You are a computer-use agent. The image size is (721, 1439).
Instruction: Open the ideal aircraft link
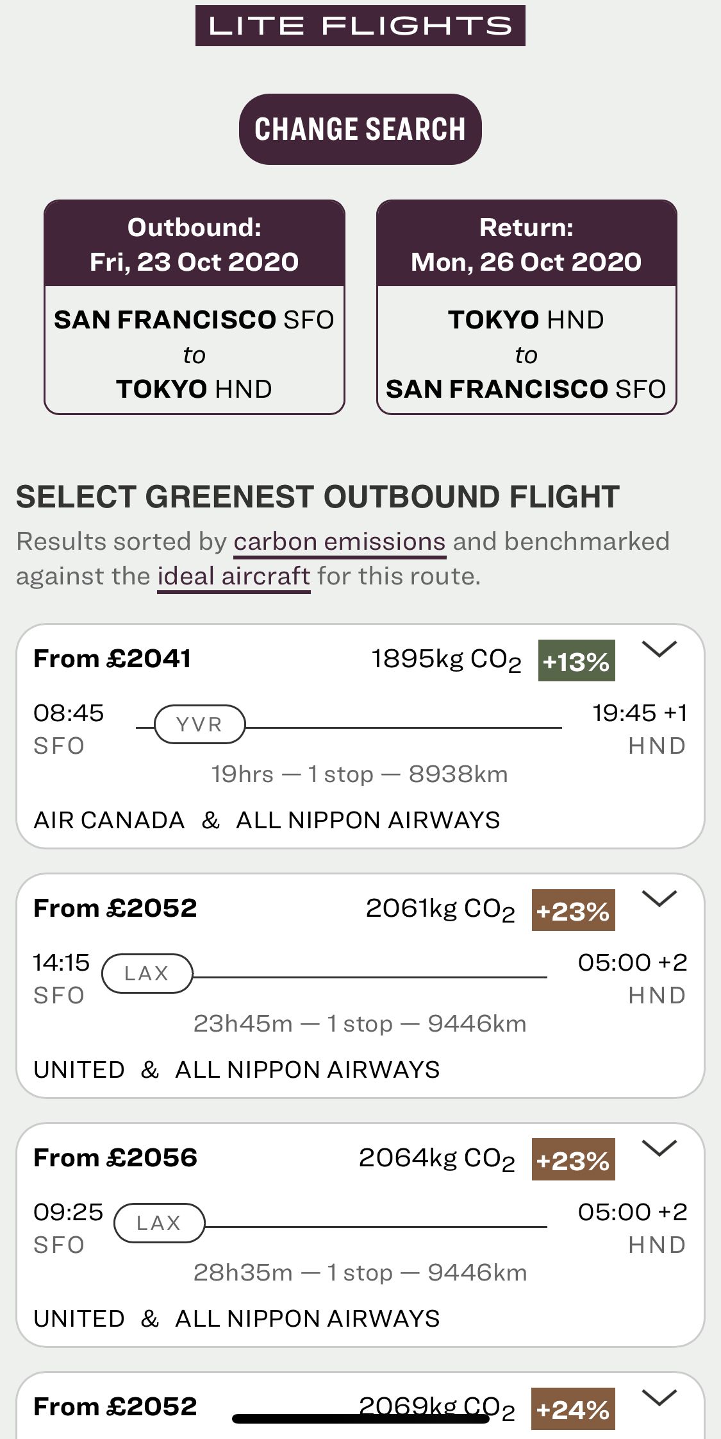[234, 577]
